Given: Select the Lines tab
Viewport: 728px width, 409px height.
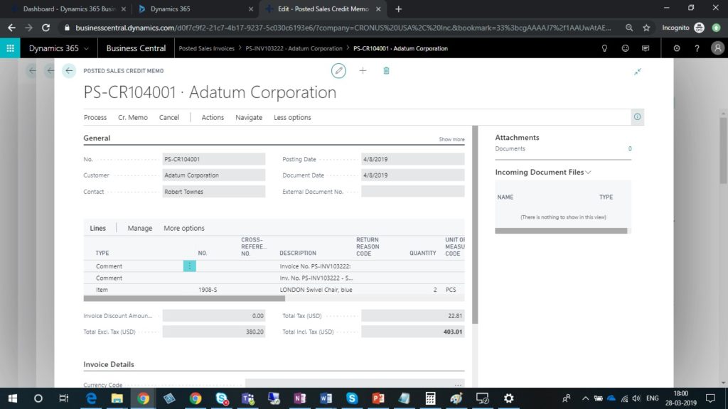Looking at the screenshot, I should click(97, 228).
